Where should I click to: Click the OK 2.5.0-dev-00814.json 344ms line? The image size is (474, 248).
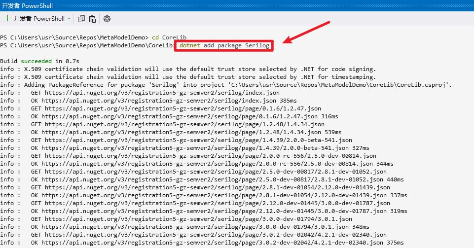click(197, 163)
